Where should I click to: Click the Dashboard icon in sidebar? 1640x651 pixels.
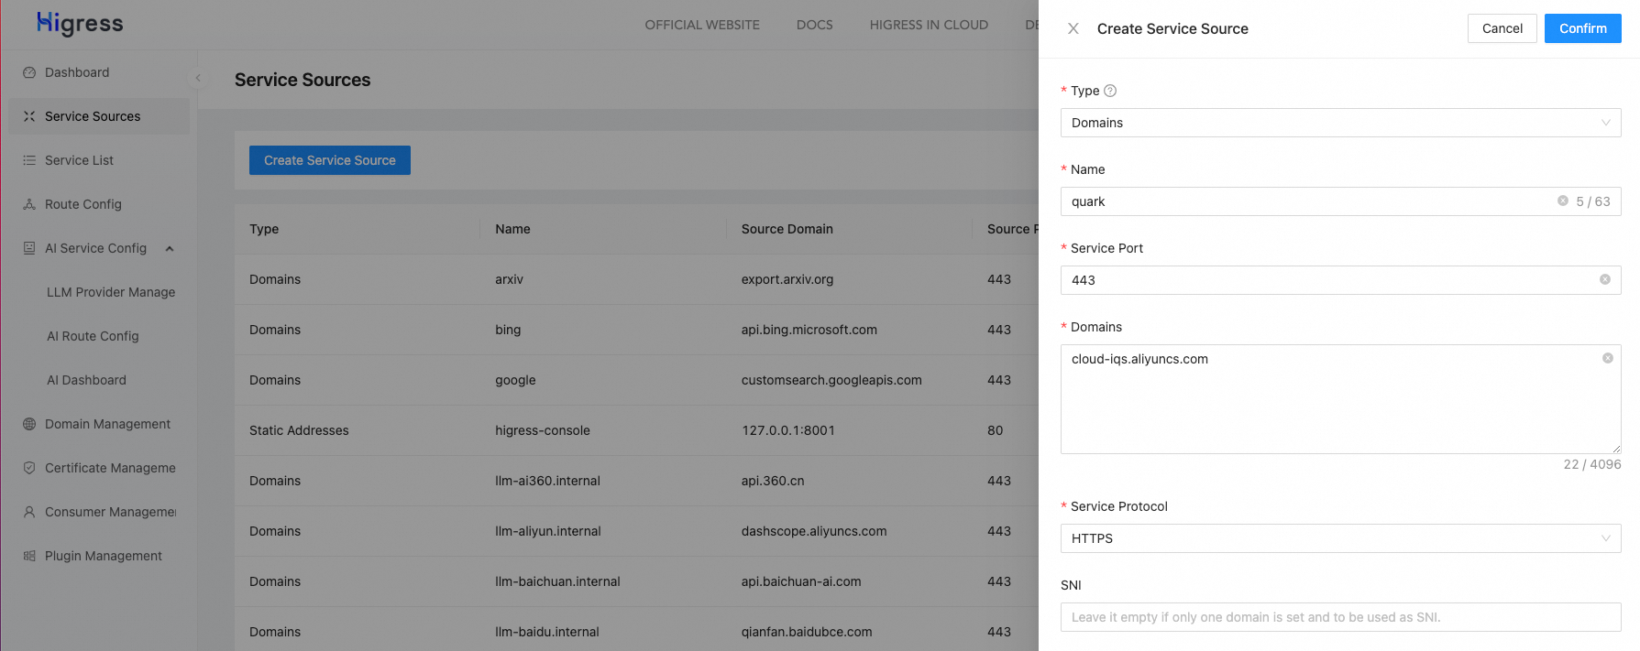(29, 72)
